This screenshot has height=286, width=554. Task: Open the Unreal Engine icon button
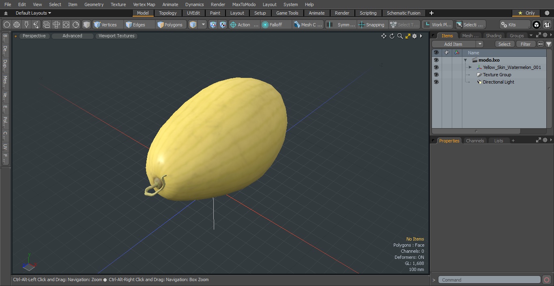(547, 25)
